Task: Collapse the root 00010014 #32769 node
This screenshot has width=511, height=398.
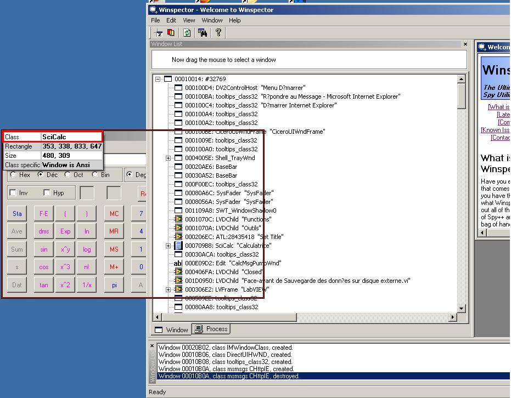Action: pyautogui.click(x=158, y=79)
